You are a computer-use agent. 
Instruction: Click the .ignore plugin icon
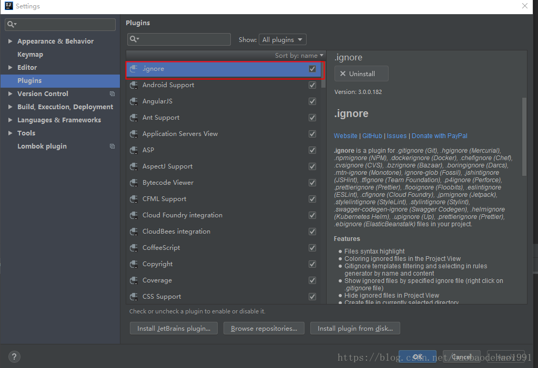(134, 69)
